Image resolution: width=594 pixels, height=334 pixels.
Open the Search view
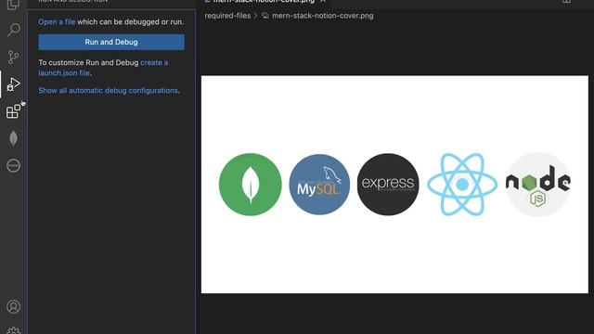[x=14, y=30]
